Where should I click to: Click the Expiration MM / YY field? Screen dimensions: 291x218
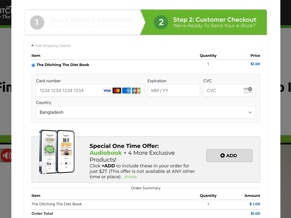173,90
